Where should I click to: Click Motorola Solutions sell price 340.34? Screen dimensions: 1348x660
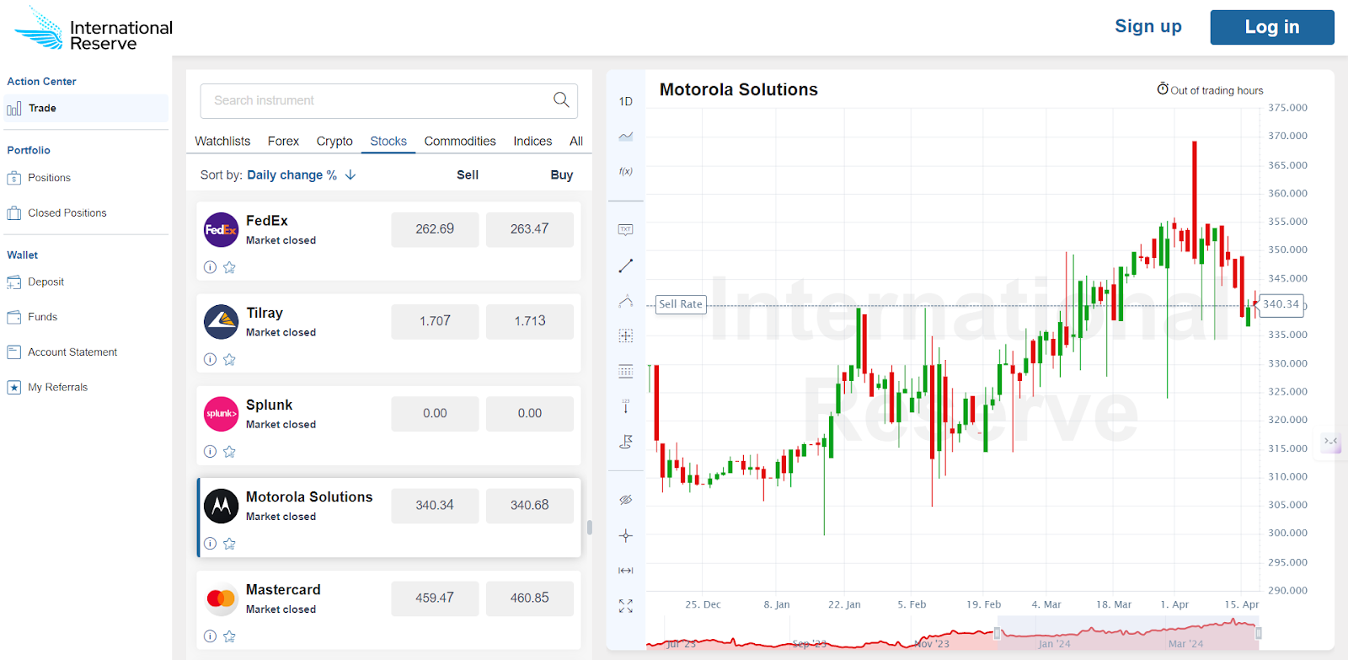coord(435,506)
